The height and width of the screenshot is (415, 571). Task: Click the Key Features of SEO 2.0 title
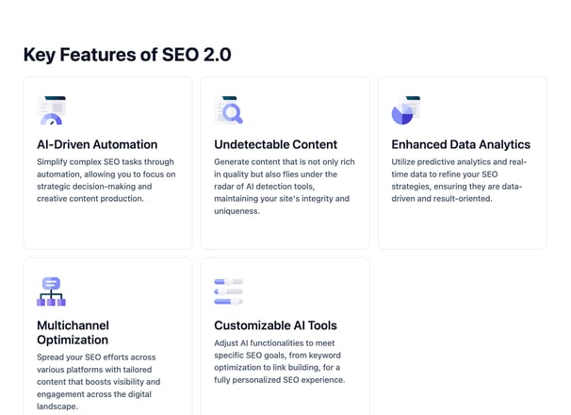(127, 55)
